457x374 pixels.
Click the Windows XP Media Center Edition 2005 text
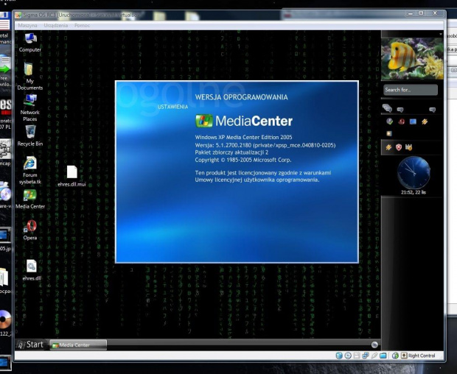coord(243,137)
